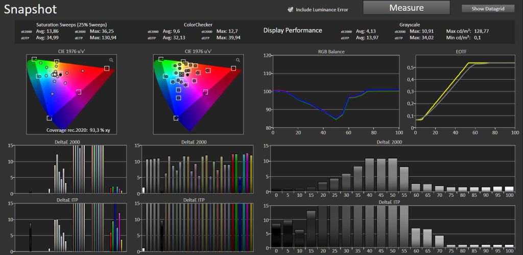Viewport: 523px width, 255px height.
Task: Click the 100 grayscale bar in DeltaE 2000 chart
Action: 509,189
